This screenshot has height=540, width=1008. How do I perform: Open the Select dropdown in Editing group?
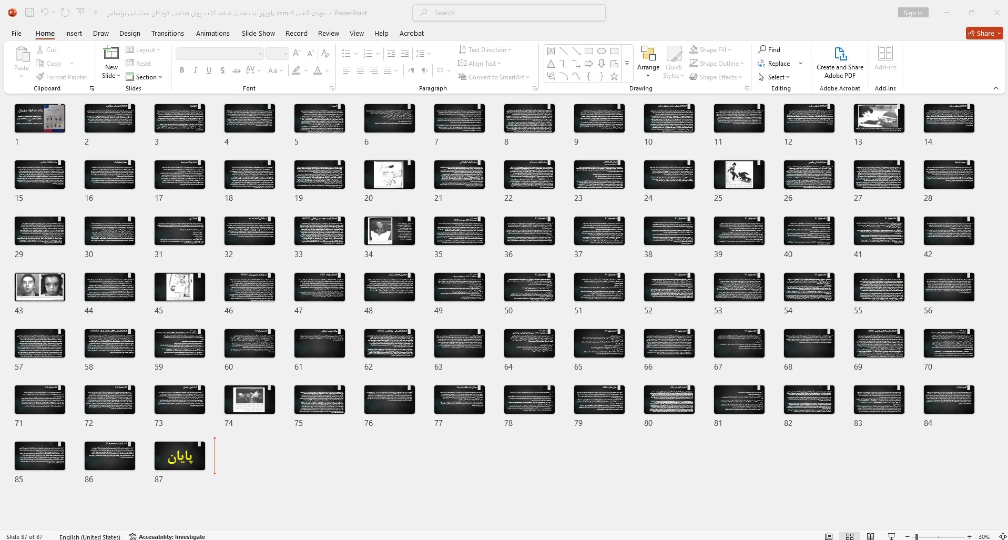click(x=774, y=77)
